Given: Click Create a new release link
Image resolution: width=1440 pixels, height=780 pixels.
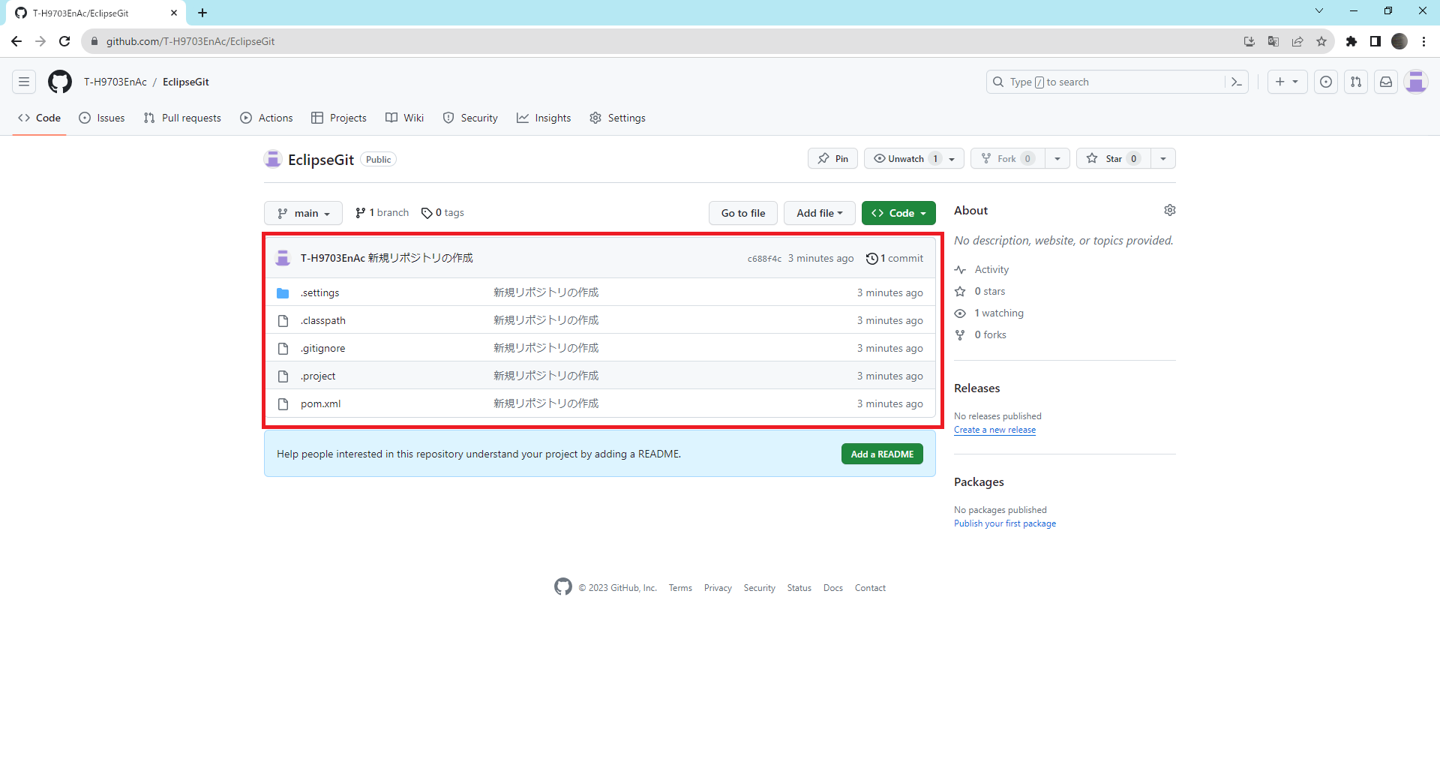Looking at the screenshot, I should pyautogui.click(x=994, y=430).
